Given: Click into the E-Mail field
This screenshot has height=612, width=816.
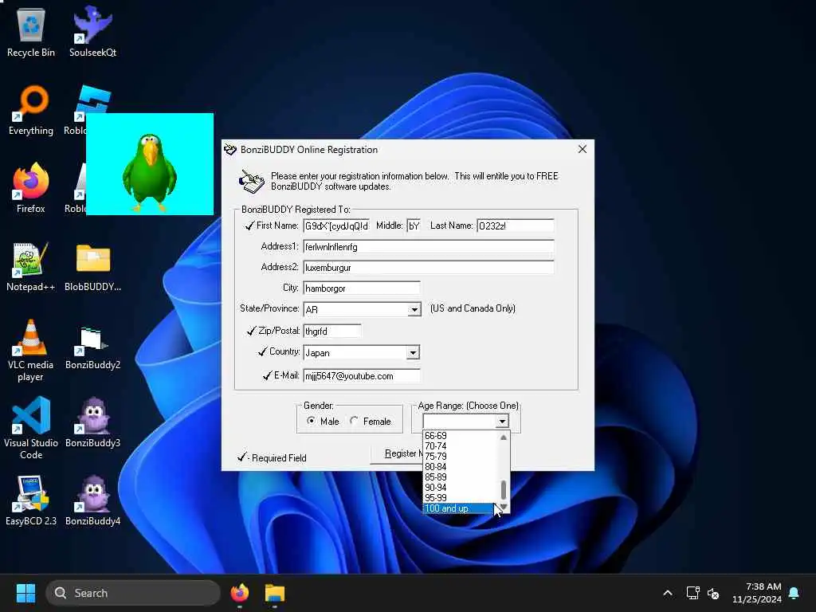Looking at the screenshot, I should (x=362, y=376).
